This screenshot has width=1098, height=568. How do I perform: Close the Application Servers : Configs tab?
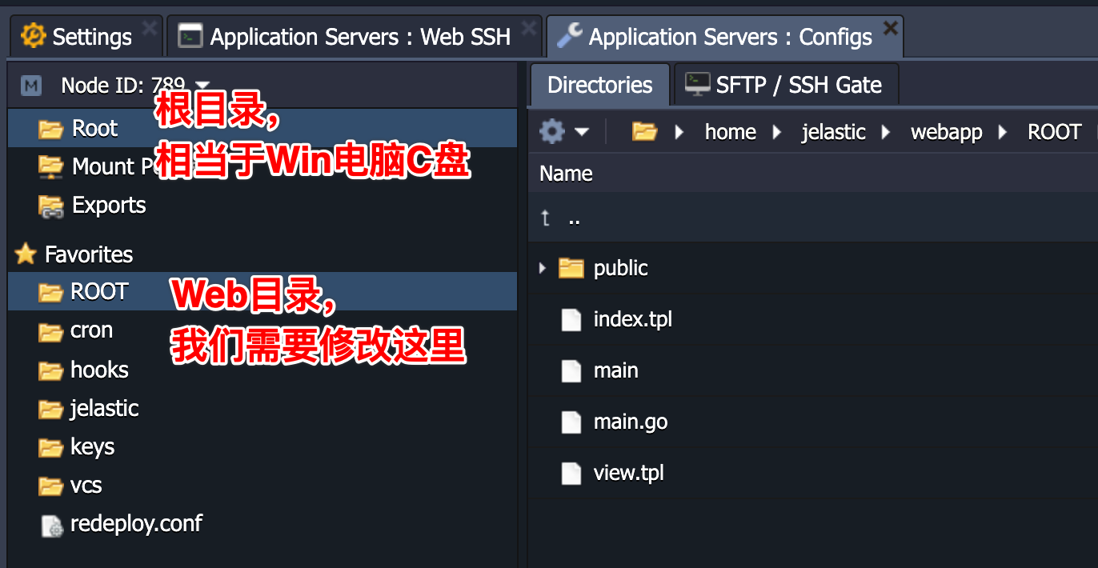(x=890, y=29)
